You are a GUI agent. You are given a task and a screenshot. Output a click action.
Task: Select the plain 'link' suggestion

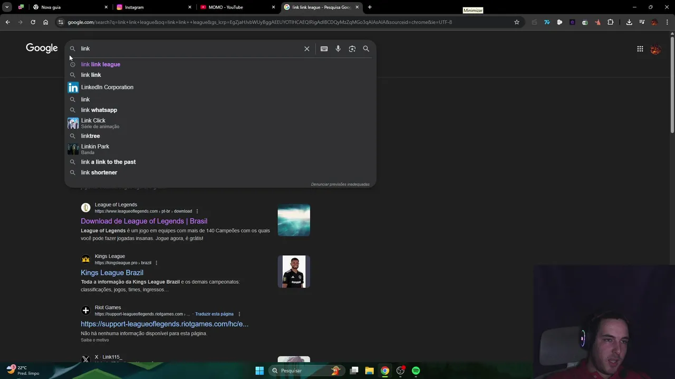coord(220,99)
